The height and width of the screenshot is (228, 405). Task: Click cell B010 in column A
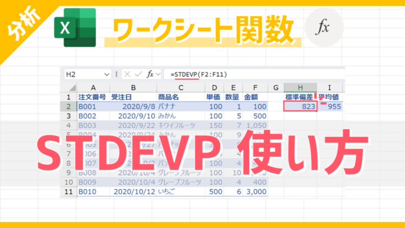(x=93, y=192)
